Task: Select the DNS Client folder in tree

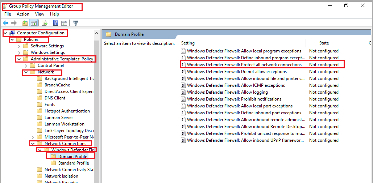Action: (x=55, y=98)
